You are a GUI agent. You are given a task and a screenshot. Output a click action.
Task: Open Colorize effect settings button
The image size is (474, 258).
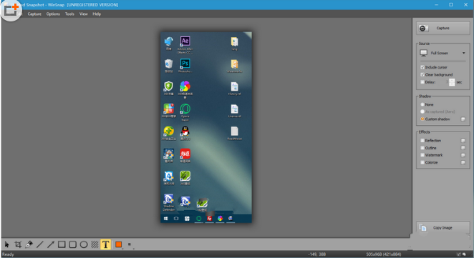(463, 162)
